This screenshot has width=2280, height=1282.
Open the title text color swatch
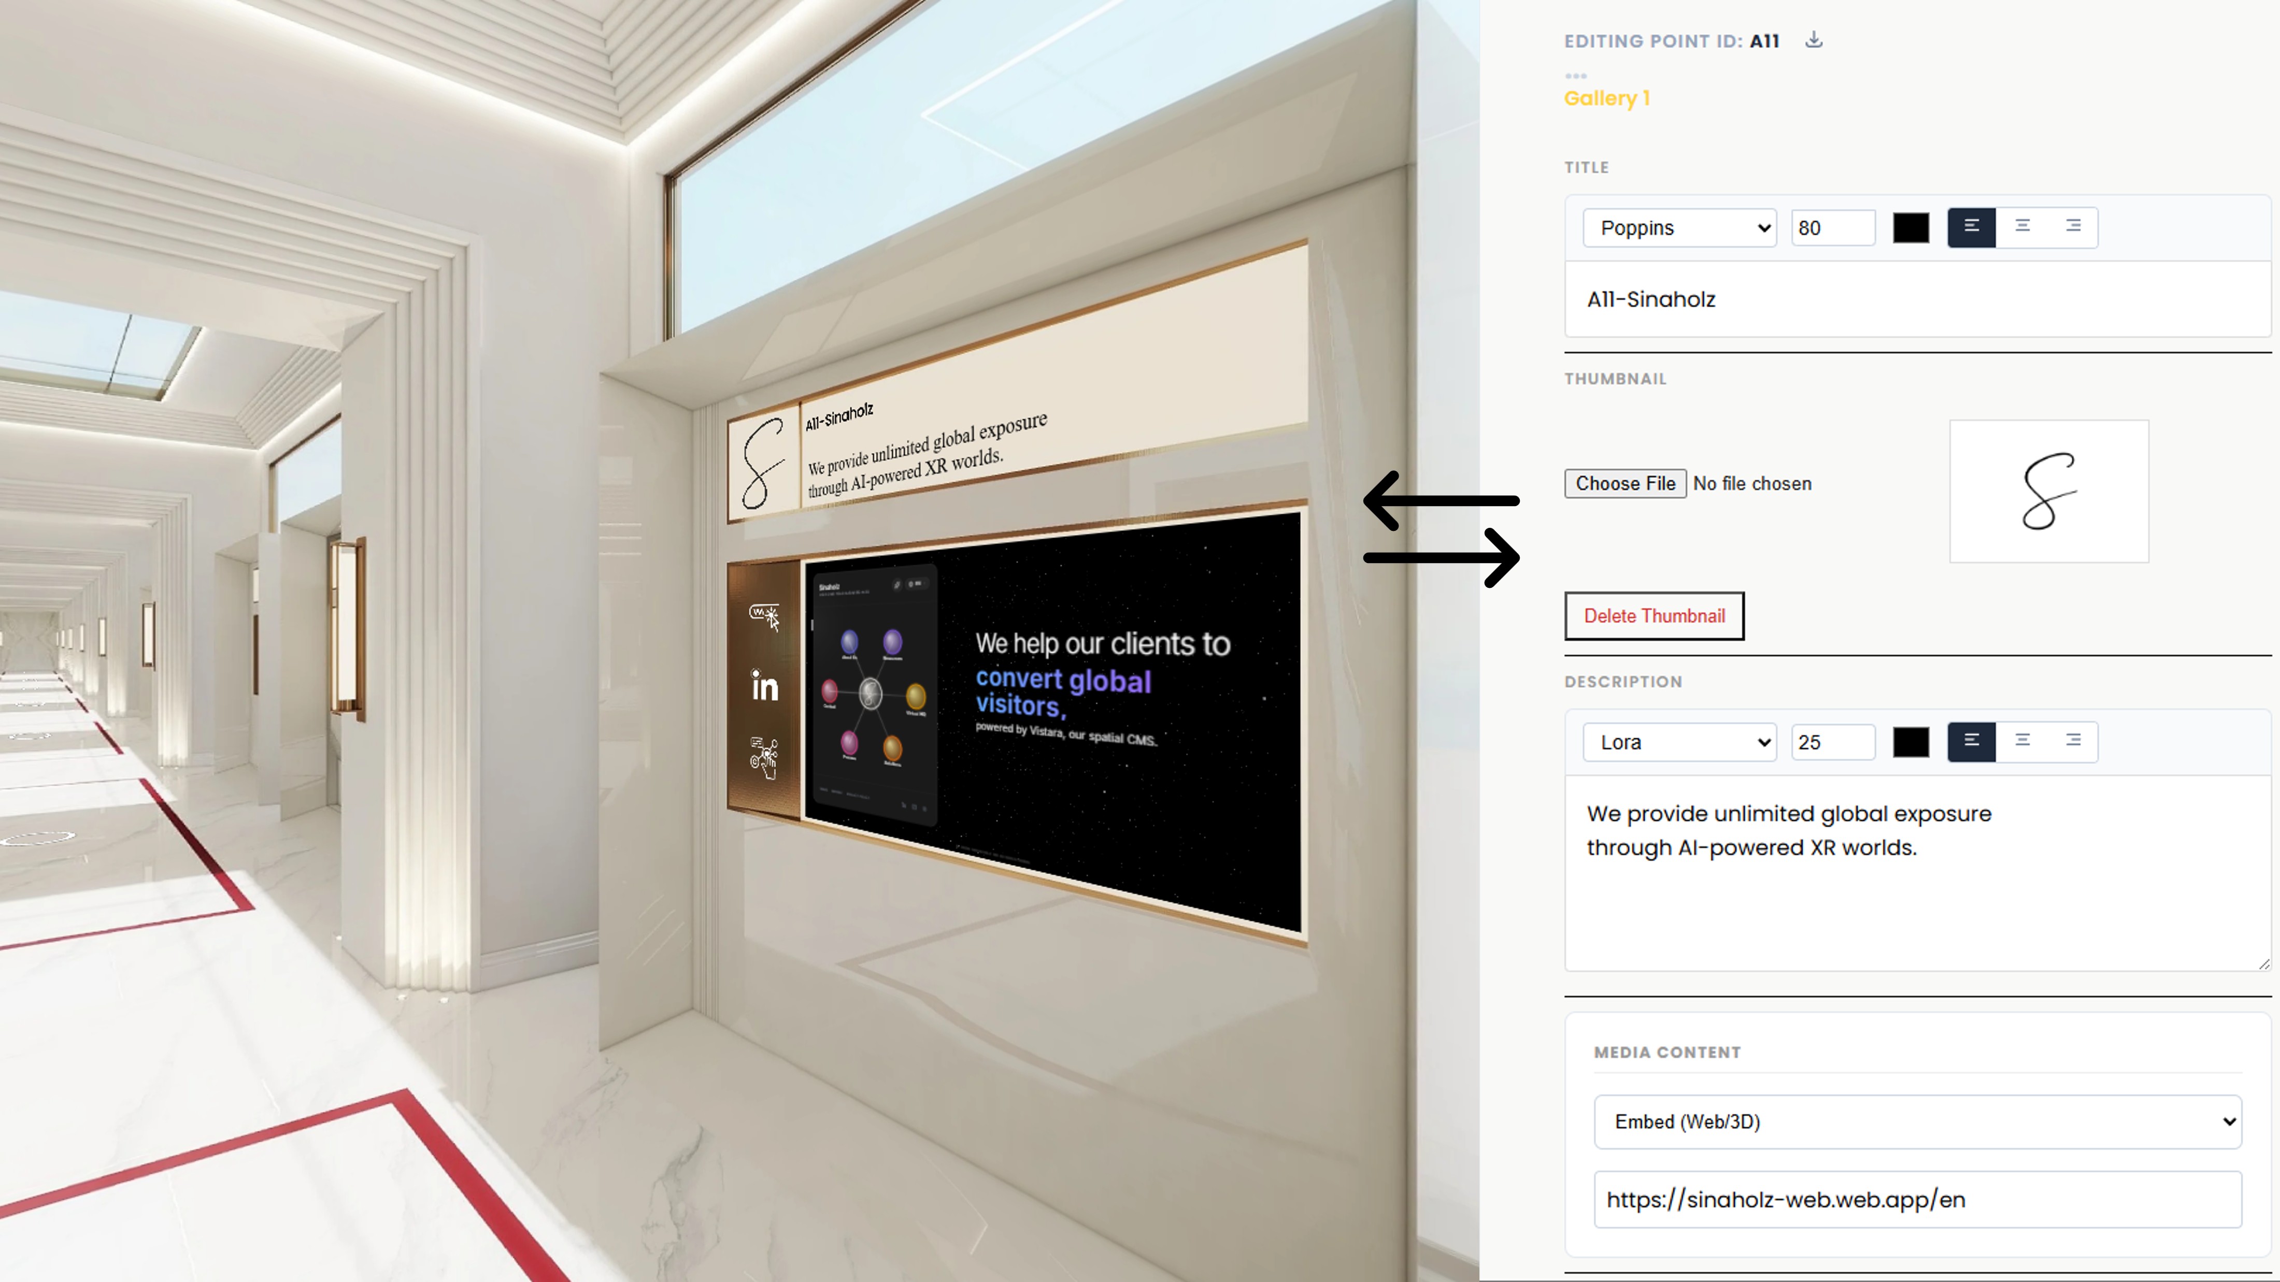(1911, 228)
